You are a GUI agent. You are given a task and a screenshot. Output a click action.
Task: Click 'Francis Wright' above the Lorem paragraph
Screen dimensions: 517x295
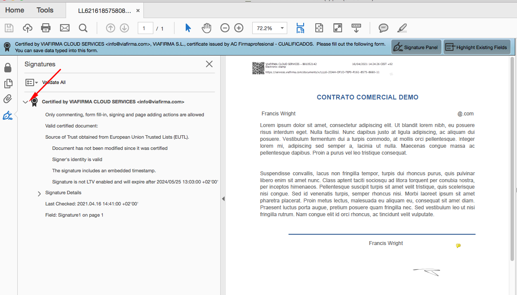(278, 114)
